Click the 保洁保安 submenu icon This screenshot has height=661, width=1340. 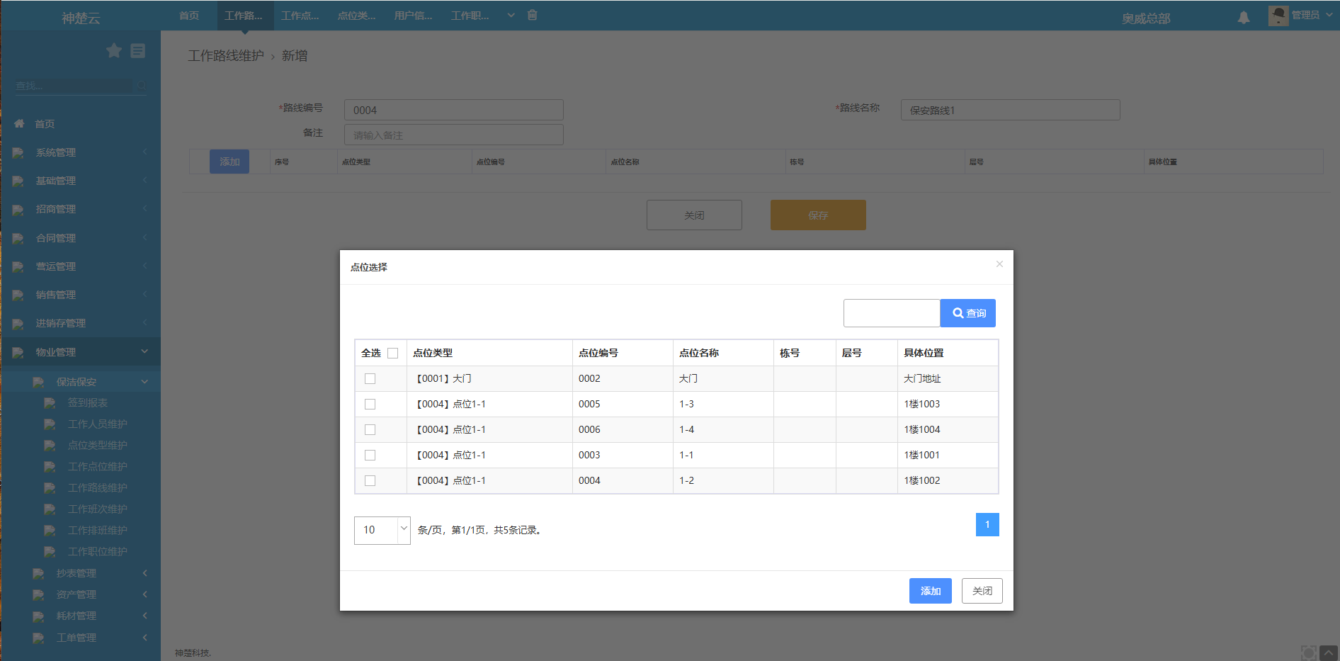(39, 382)
